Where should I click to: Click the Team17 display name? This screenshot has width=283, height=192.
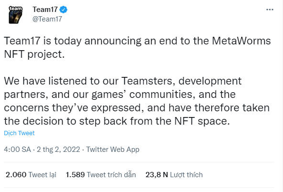45,10
